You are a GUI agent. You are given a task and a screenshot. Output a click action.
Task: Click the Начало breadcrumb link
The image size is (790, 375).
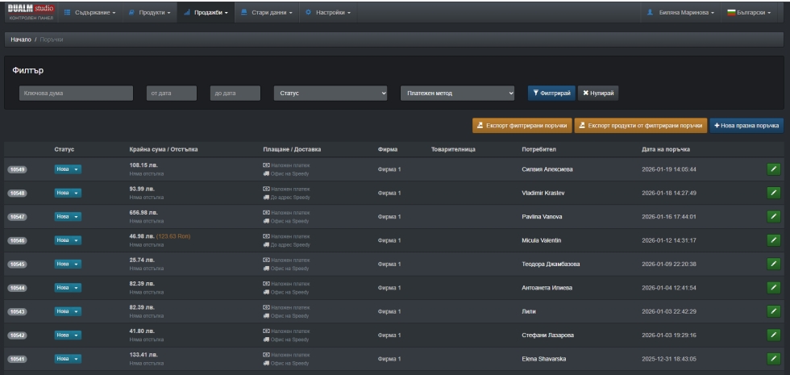pyautogui.click(x=19, y=40)
